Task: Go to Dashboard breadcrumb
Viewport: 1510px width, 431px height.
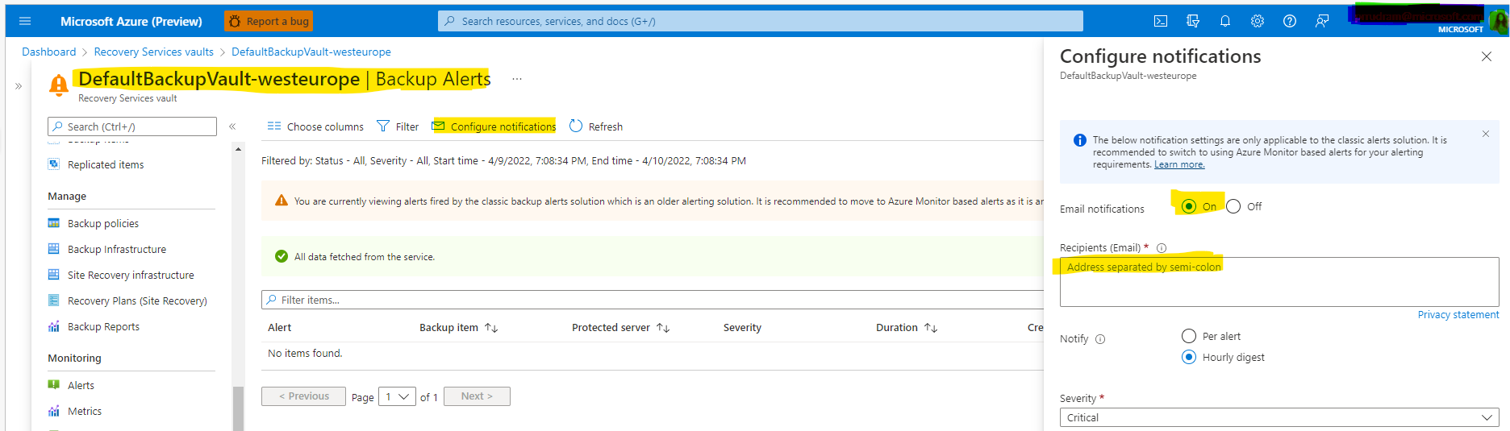Action: [x=48, y=52]
